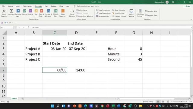The height and width of the screenshot is (109, 193).
Task: Select cell with 03-Jan-20
Action: pos(55,49)
